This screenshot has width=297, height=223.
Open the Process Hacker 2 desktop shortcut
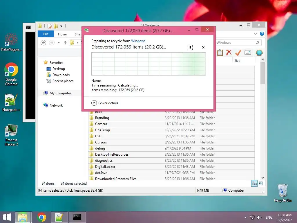coord(11,135)
